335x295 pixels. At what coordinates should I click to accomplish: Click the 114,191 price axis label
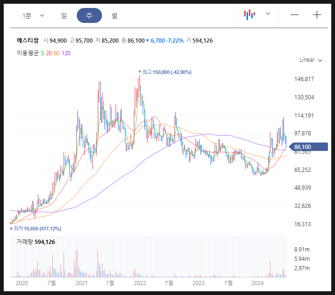tap(304, 116)
